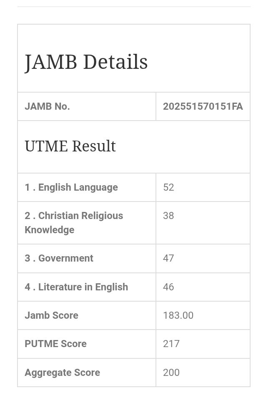The height and width of the screenshot is (398, 271).
Task: Click the English Language score 52
Action: [168, 187]
